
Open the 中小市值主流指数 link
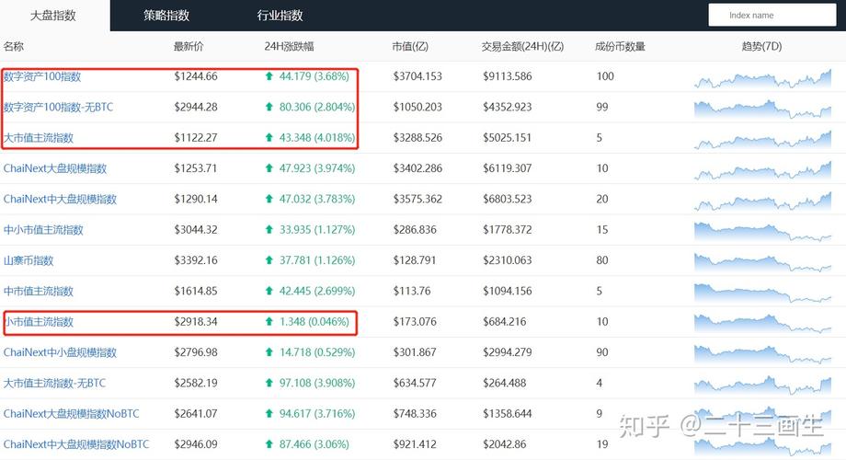[43, 230]
